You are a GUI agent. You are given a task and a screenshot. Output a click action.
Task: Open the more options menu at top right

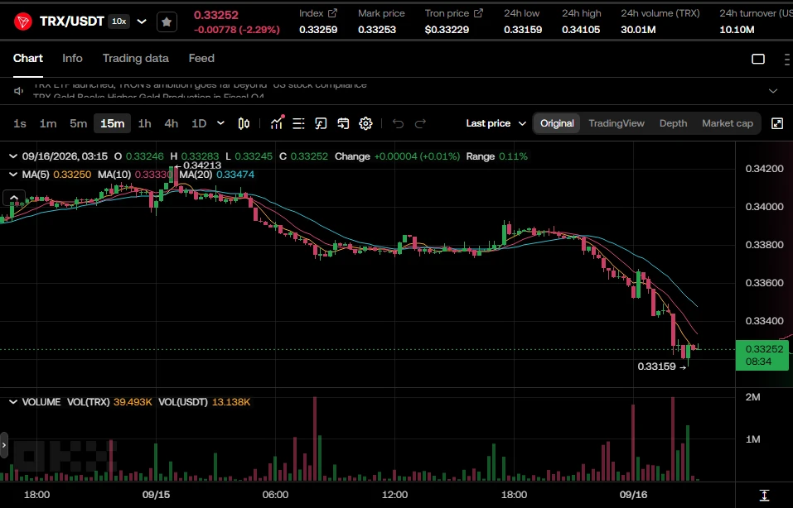pos(787,59)
